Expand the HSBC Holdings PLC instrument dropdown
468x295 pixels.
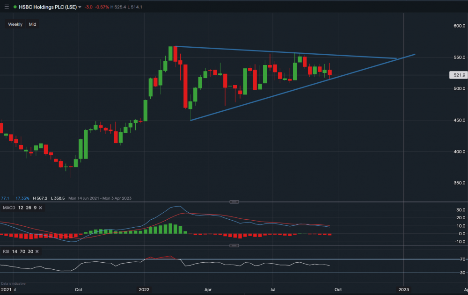pyautogui.click(x=80, y=7)
